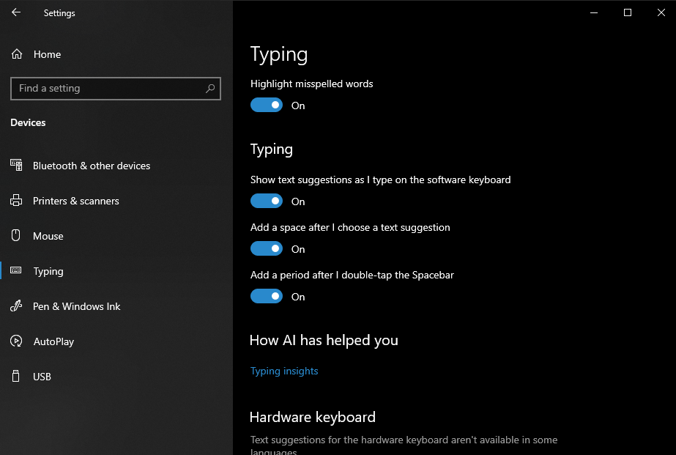676x455 pixels.
Task: Click the Find a setting search box
Action: 116,89
